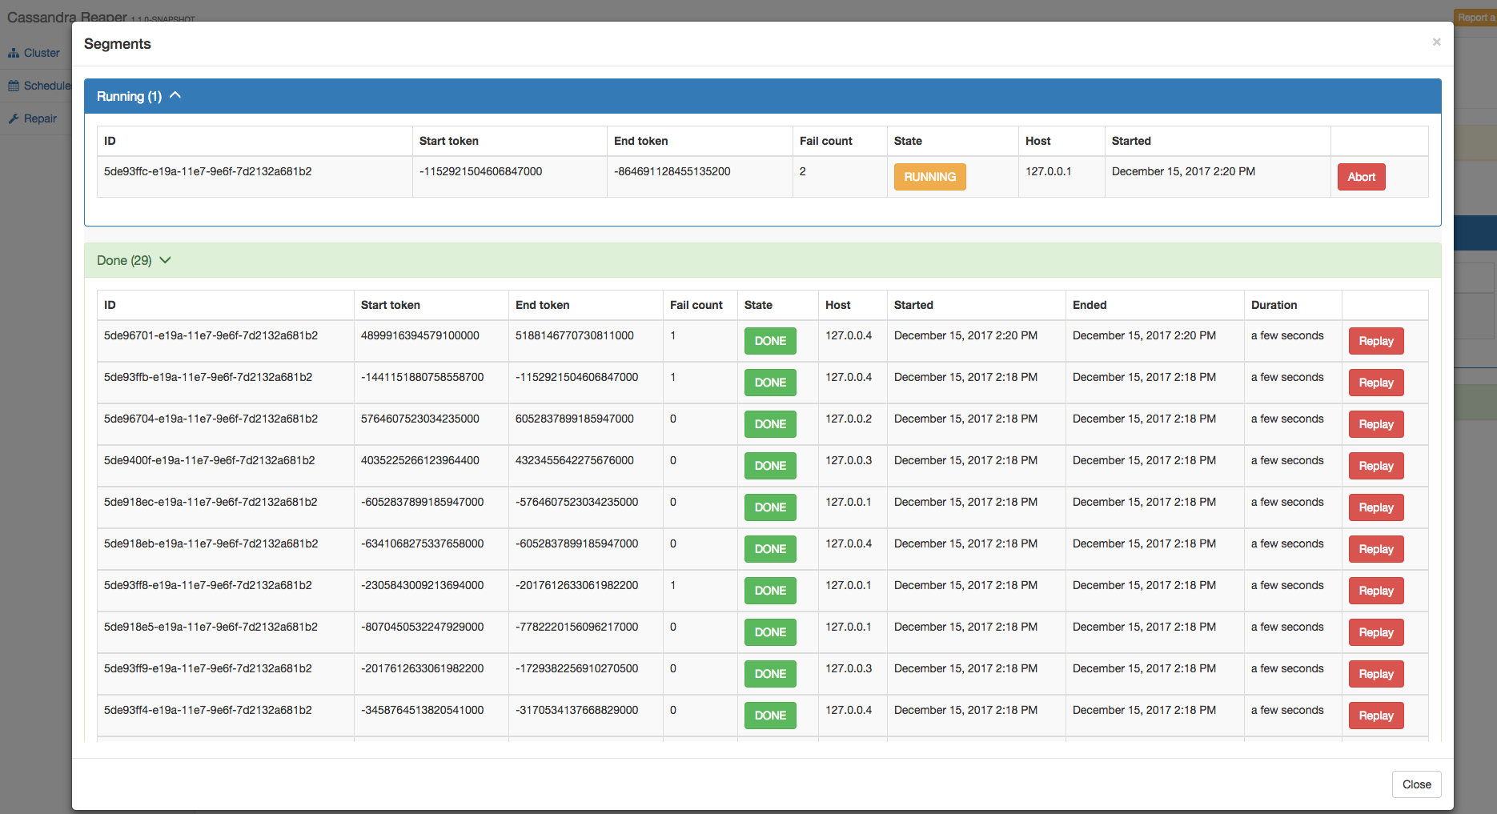Abort the running segment 5de93ffc
1497x814 pixels.
pos(1361,177)
